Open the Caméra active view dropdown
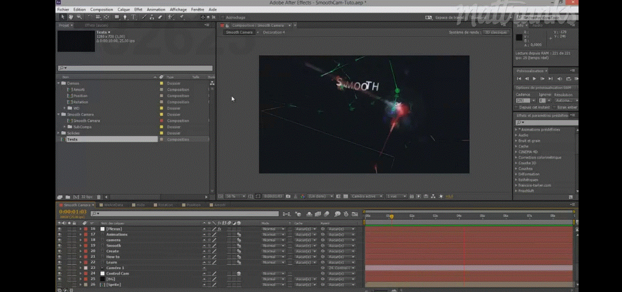Image resolution: width=622 pixels, height=292 pixels. (366, 196)
